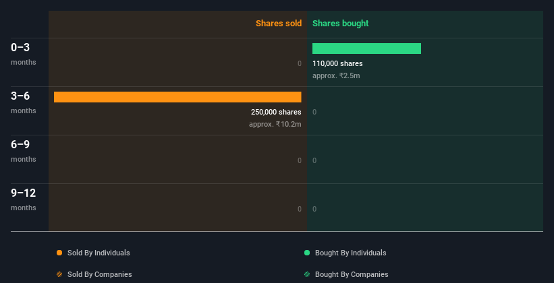
Task: Click the striped Sold By Companies legend icon
Action: point(59,274)
